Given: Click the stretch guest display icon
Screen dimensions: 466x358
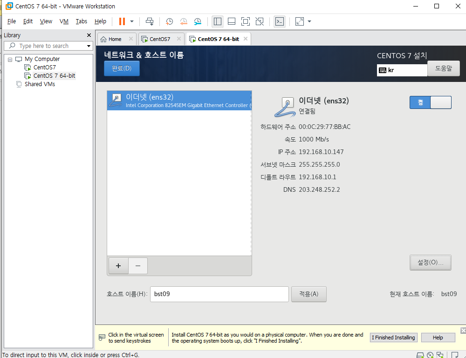Looking at the screenshot, I should coord(300,21).
